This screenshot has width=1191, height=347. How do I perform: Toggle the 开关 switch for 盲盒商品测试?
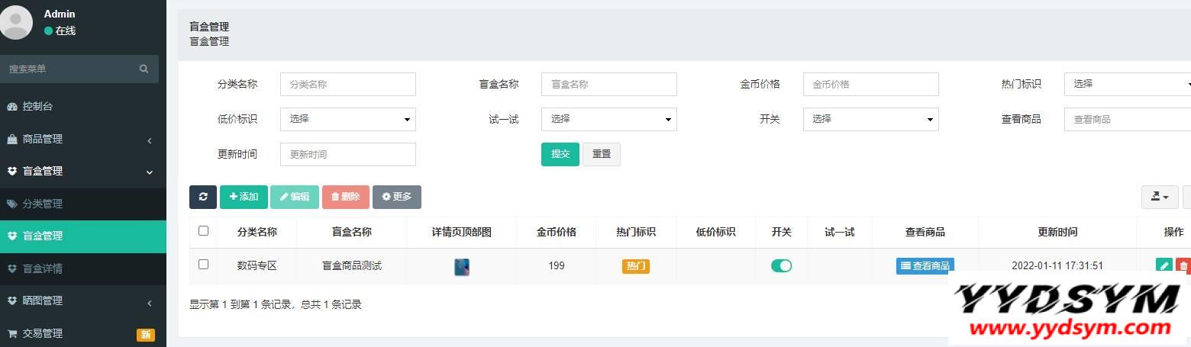[x=781, y=265]
